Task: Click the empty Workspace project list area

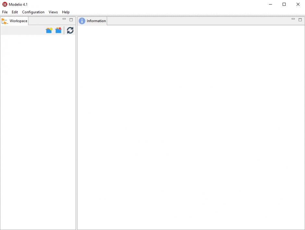Action: pos(38,130)
